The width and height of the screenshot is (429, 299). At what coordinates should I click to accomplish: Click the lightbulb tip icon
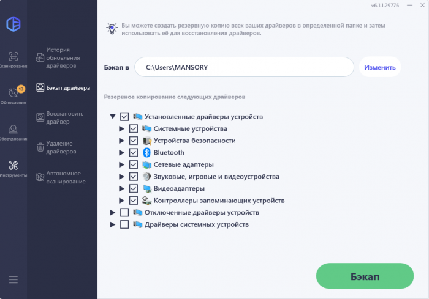tap(112, 28)
